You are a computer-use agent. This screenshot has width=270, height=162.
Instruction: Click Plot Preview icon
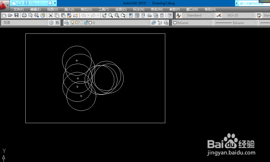point(31,15)
